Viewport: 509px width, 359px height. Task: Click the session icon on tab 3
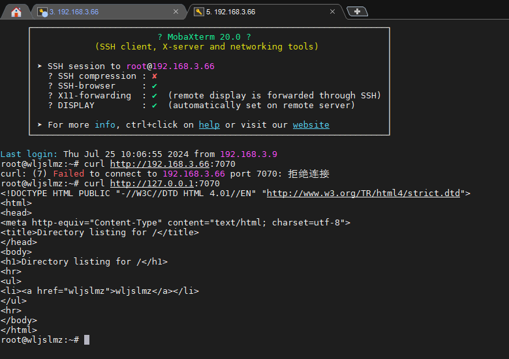[x=42, y=12]
